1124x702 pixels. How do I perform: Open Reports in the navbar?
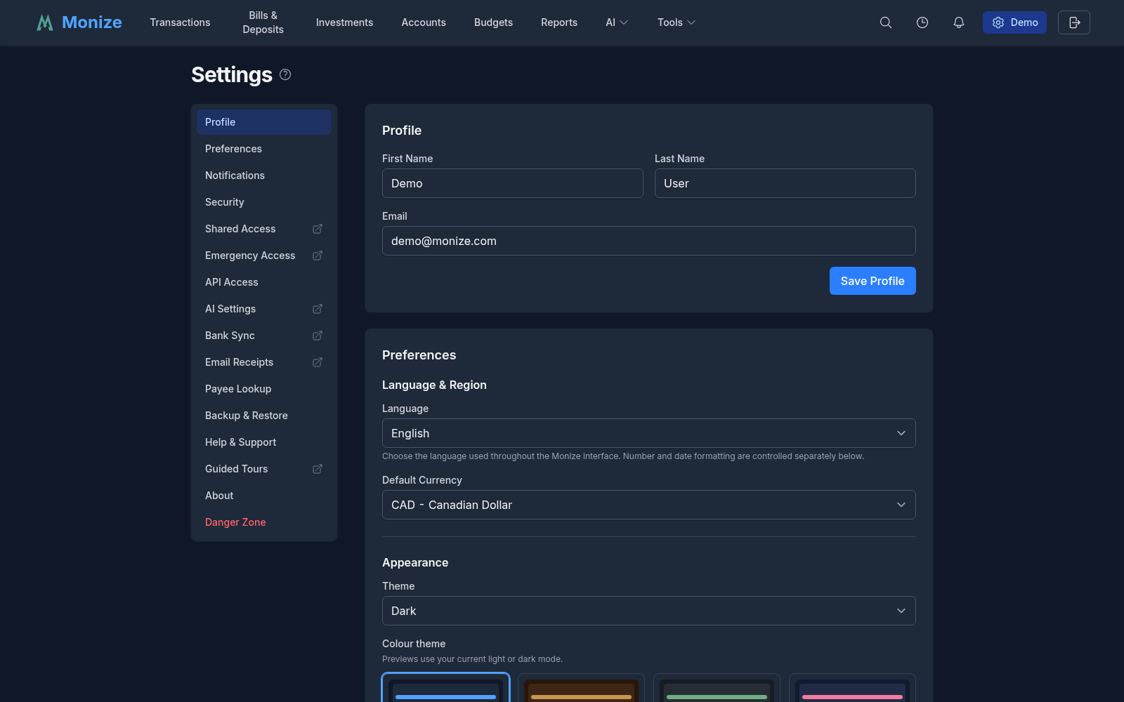pos(559,22)
